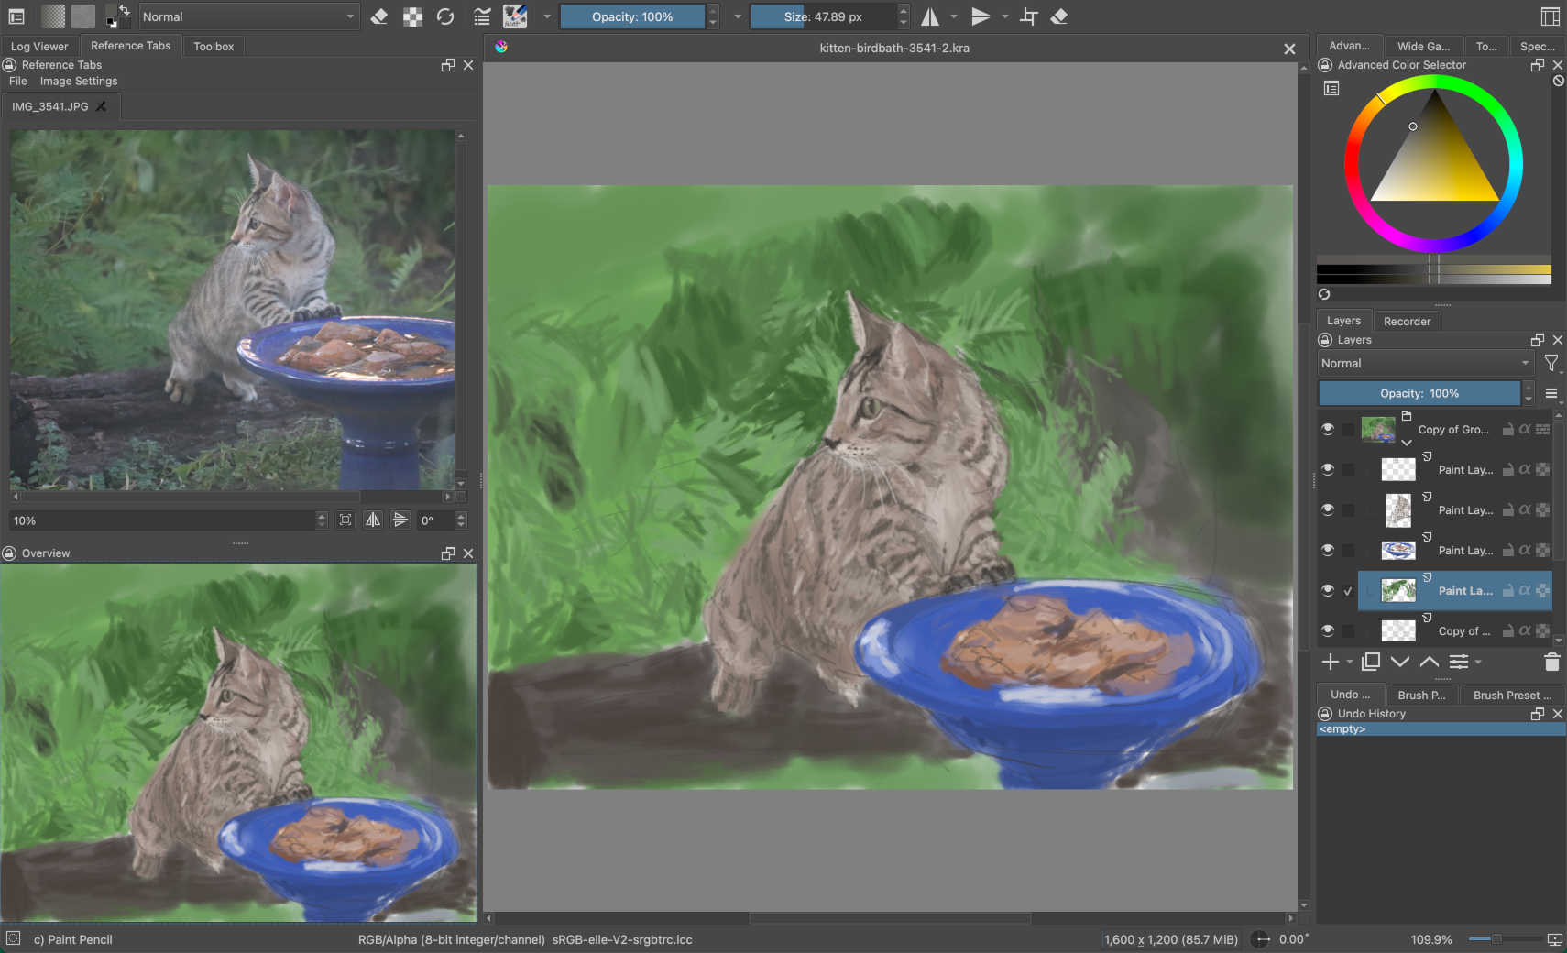Screen dimensions: 1567x953
Task: Open the brush blending mode dropdown
Action: coord(248,16)
